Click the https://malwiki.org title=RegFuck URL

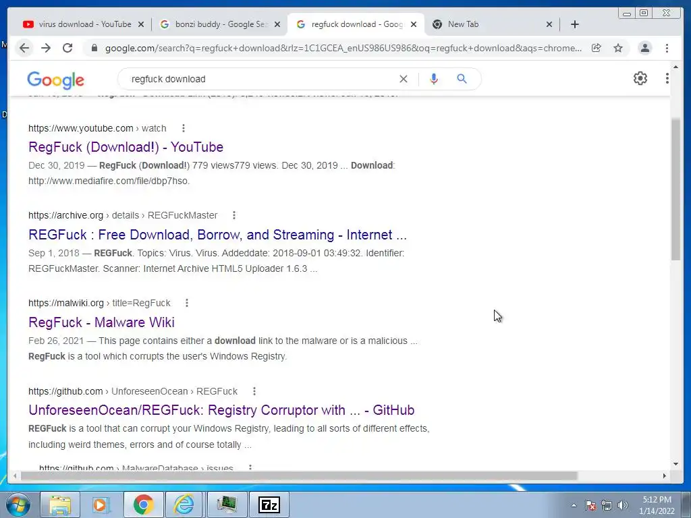point(99,303)
